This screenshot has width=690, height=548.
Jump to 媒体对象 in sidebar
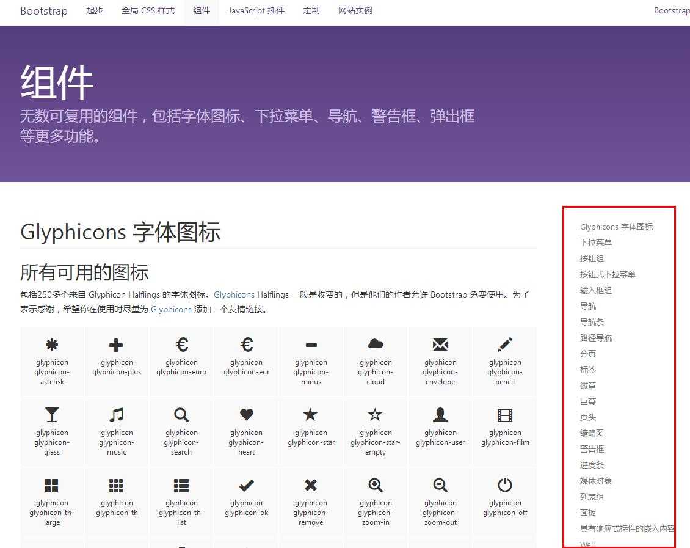[596, 481]
